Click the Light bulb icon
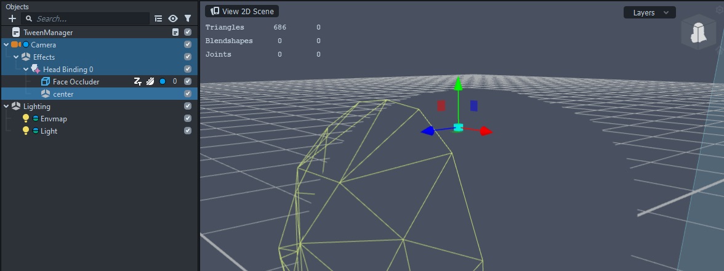Screen dimensions: 724x271 point(26,131)
